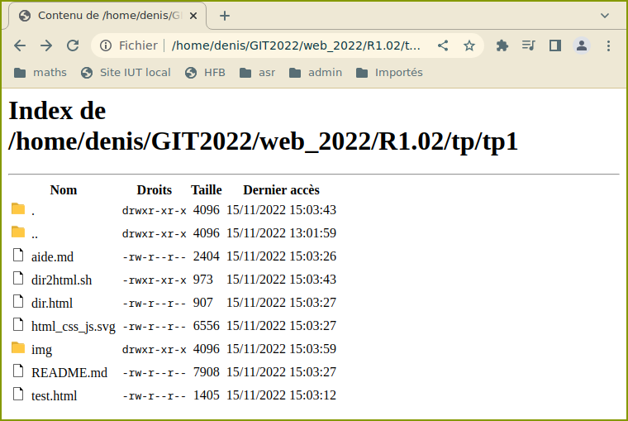The width and height of the screenshot is (628, 421).
Task: Bookmark this page with the star icon
Action: click(469, 45)
